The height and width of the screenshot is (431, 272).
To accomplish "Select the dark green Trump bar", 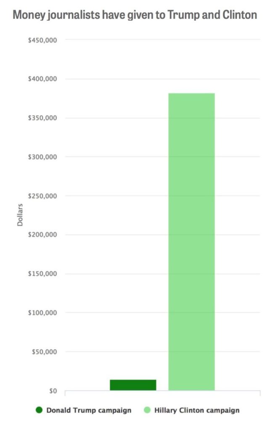I will coord(133,385).
